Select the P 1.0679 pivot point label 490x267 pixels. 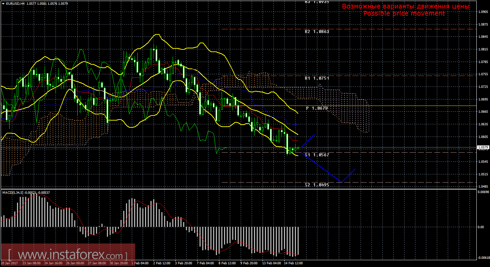[317, 108]
